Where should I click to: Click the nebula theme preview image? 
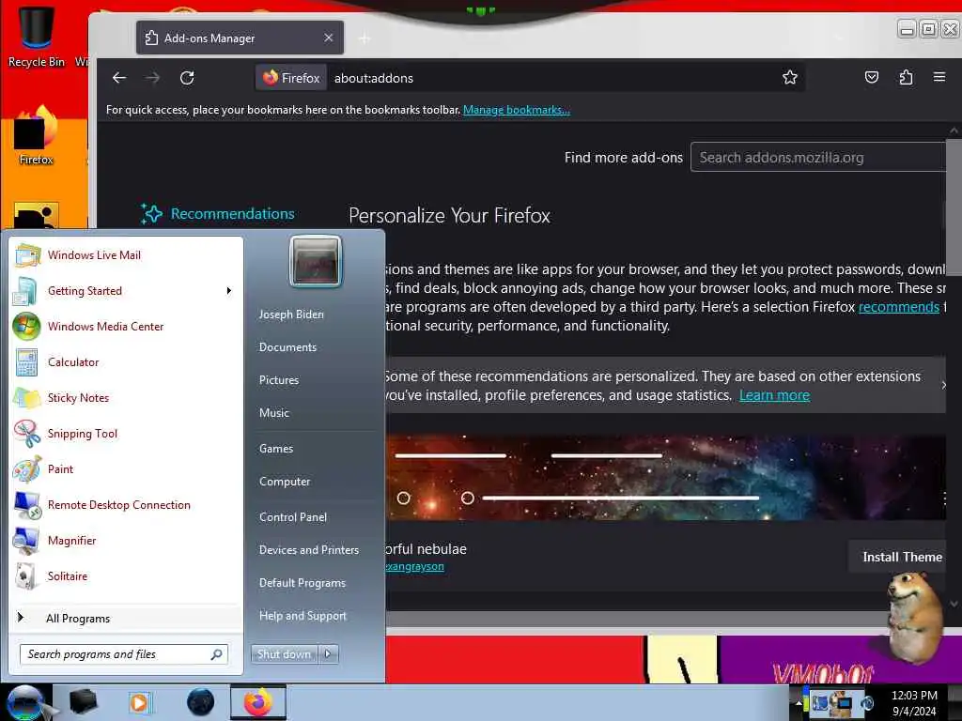665,478
